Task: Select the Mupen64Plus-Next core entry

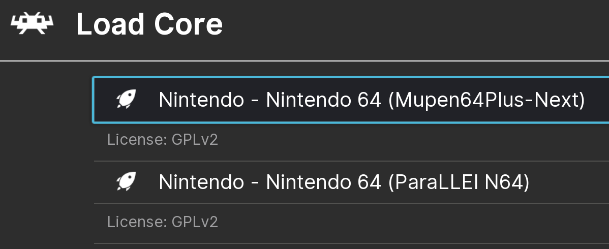Action: [x=351, y=100]
